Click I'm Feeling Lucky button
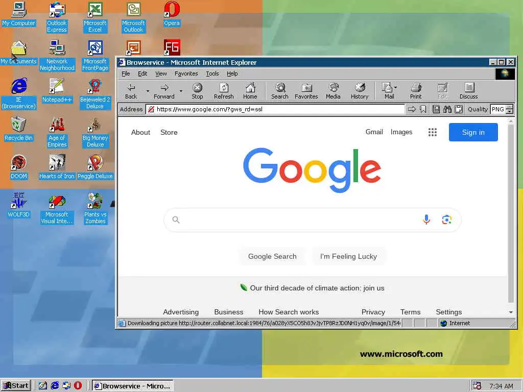 click(x=348, y=256)
